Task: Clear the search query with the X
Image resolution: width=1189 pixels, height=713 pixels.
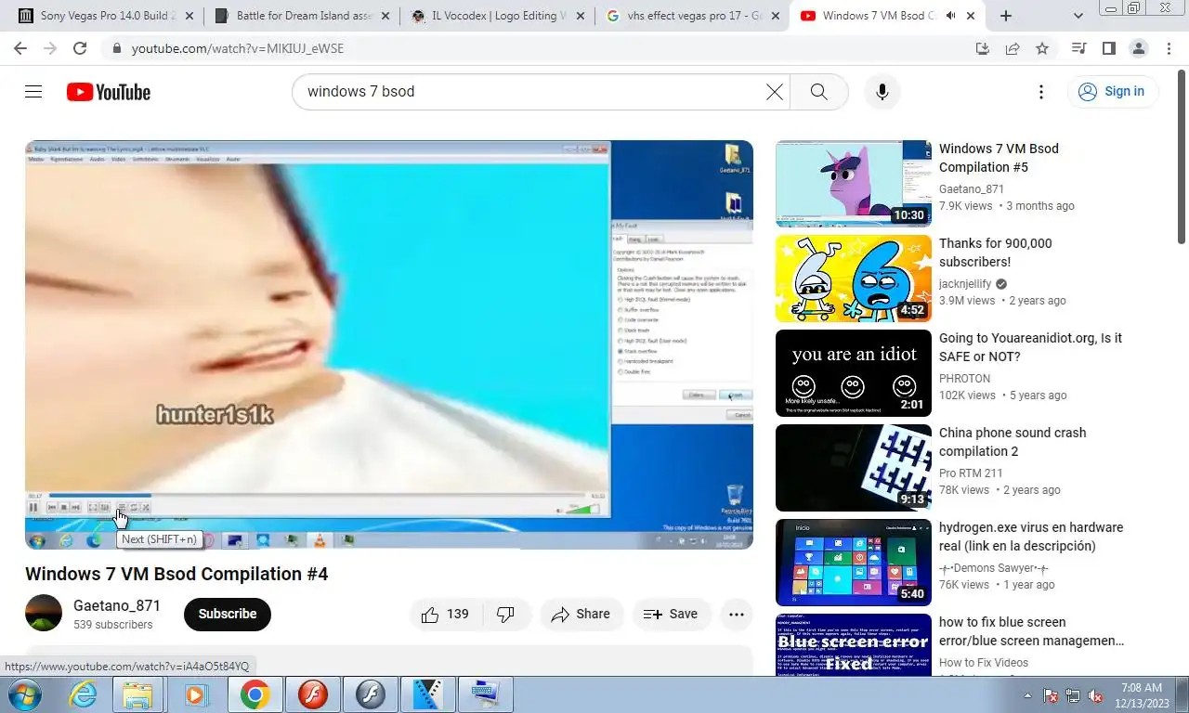Action: coord(774,91)
